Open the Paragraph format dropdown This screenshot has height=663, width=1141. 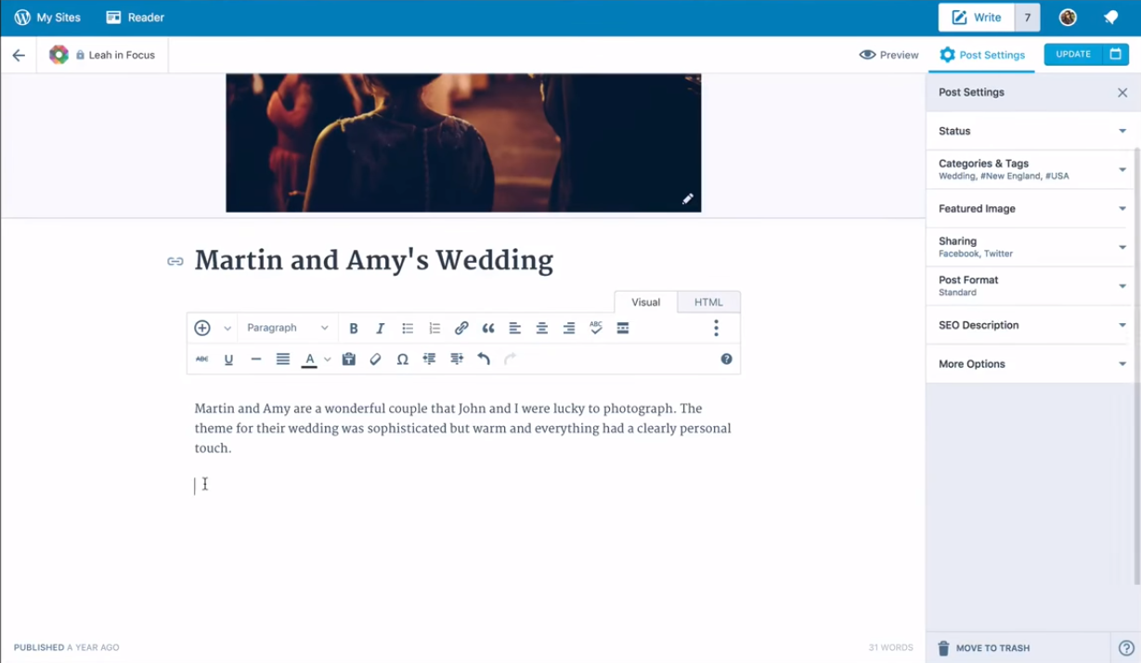point(287,328)
